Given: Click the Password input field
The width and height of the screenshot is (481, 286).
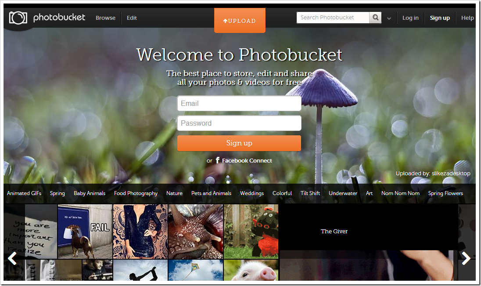Looking at the screenshot, I should pos(239,123).
